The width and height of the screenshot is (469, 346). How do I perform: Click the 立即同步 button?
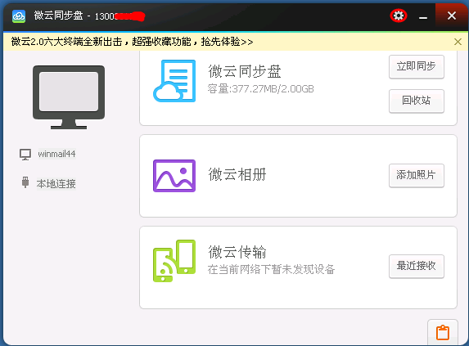417,66
